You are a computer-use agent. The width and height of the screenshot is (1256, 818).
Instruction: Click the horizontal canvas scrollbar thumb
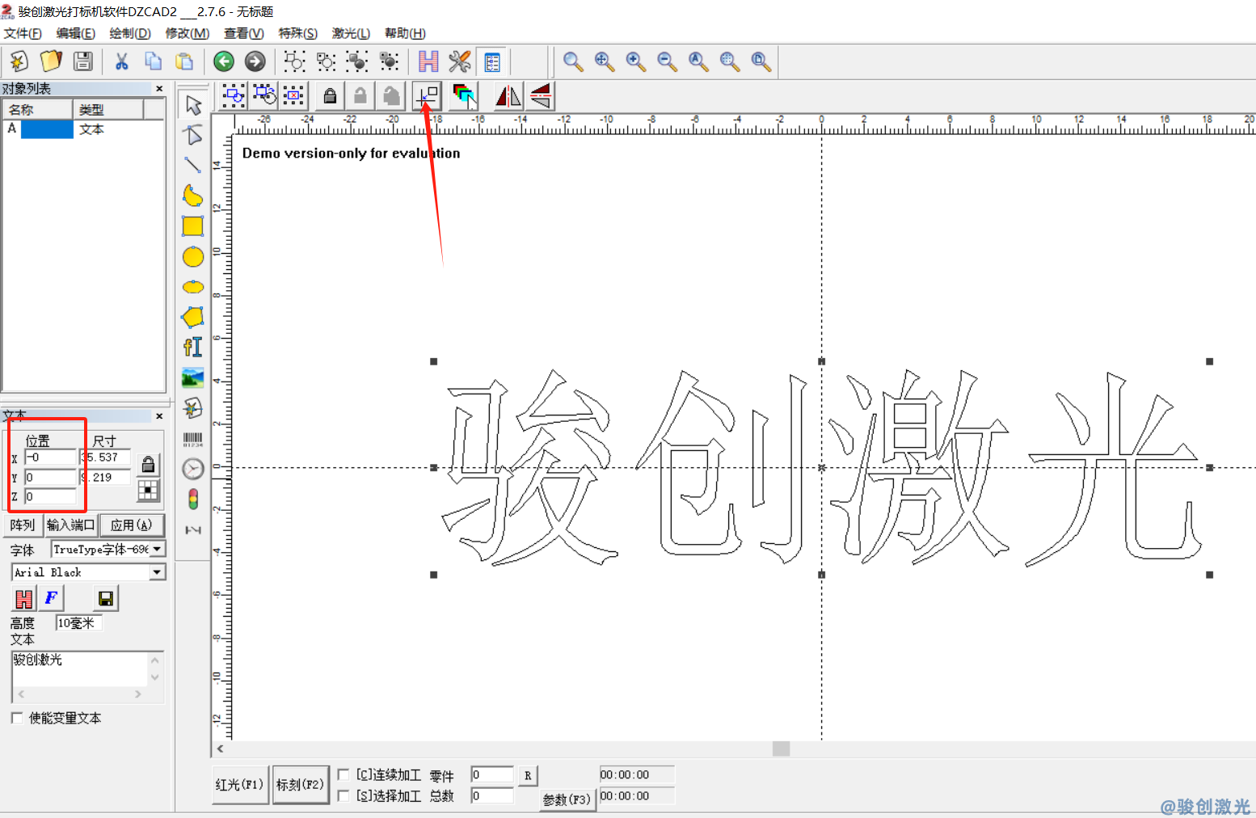[781, 748]
